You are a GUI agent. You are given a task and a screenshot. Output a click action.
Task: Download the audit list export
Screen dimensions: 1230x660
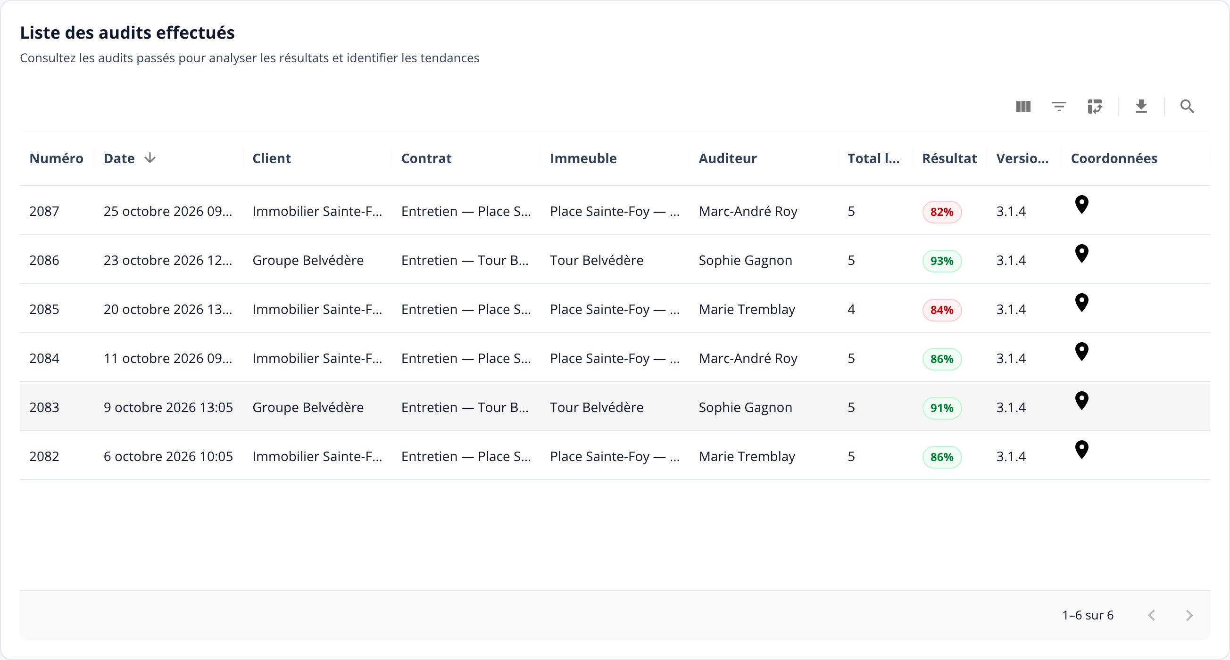1141,107
